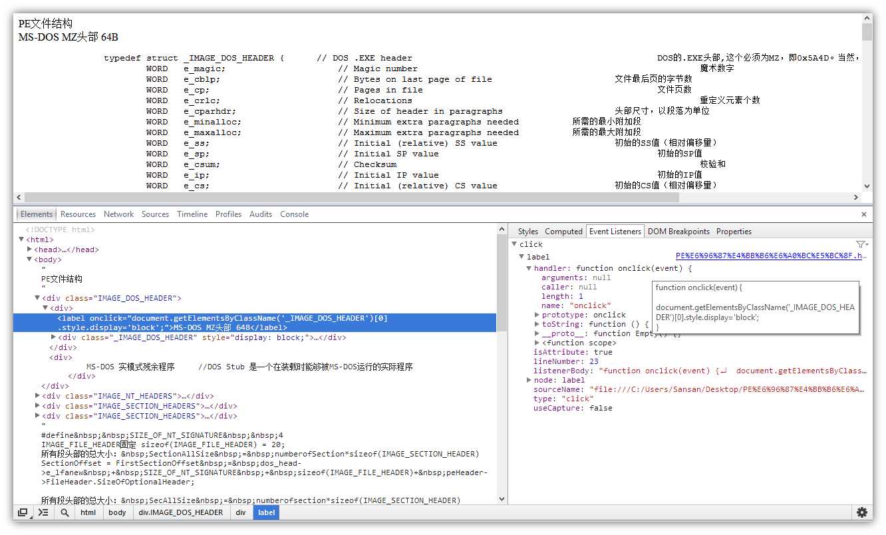Click page horizontal scrollbar left arrow
The height and width of the screenshot is (535, 886).
coord(19,198)
